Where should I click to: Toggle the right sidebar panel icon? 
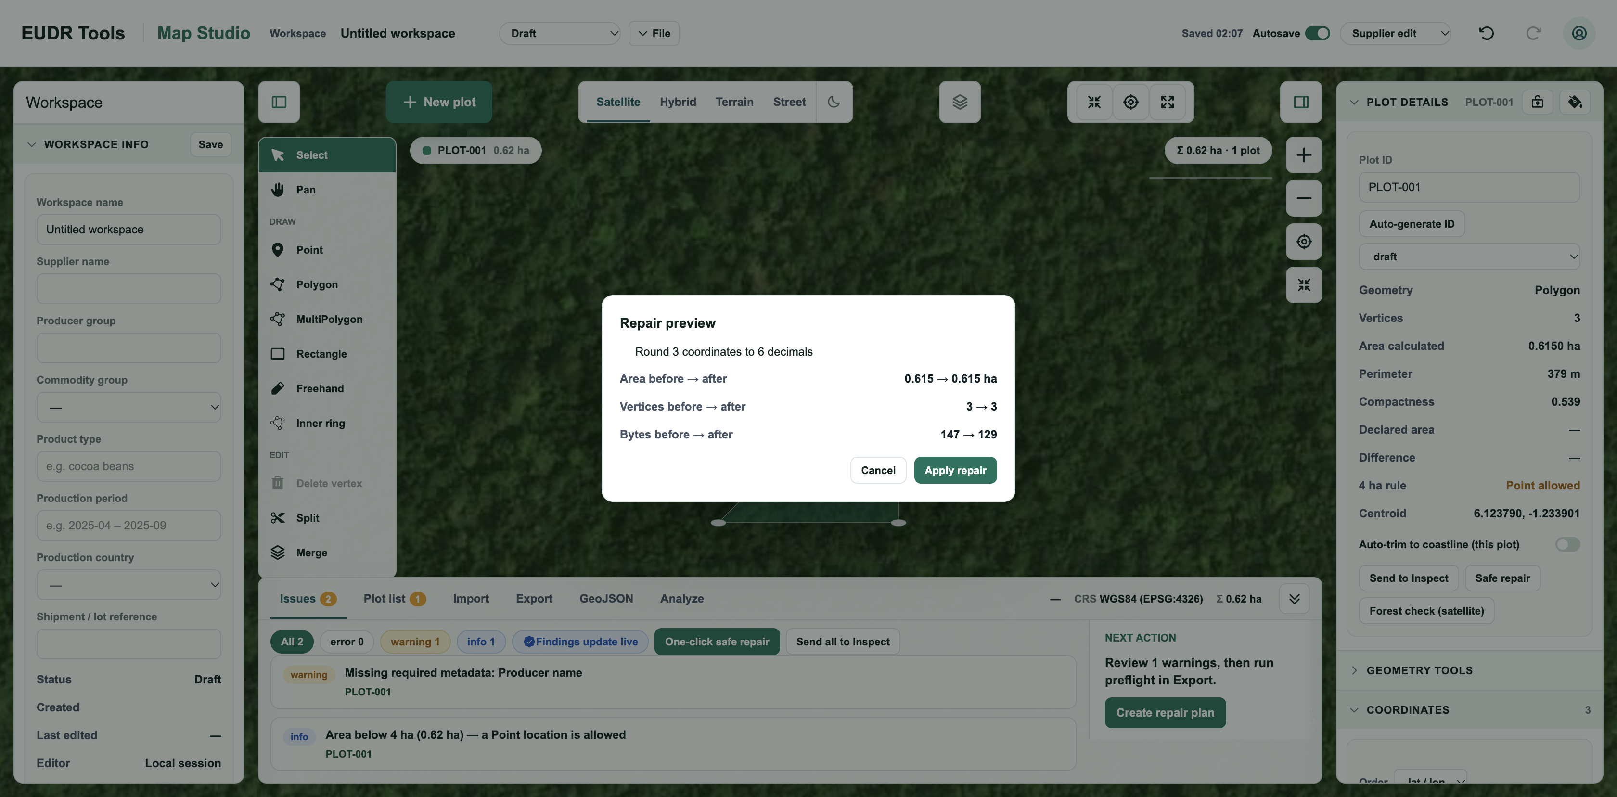tap(1301, 102)
